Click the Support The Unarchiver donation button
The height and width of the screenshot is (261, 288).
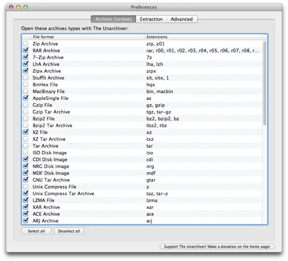click(217, 246)
